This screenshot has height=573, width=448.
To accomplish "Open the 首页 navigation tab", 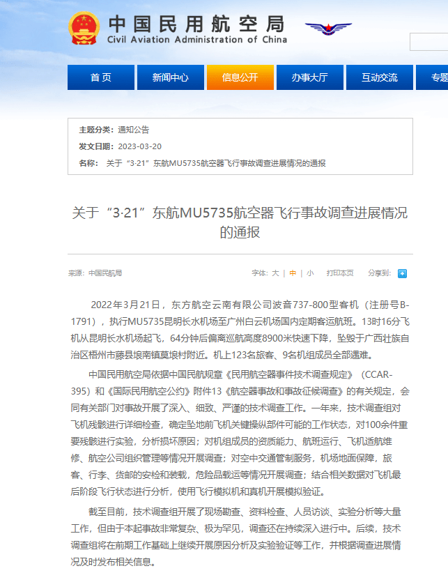I will pyautogui.click(x=101, y=77).
